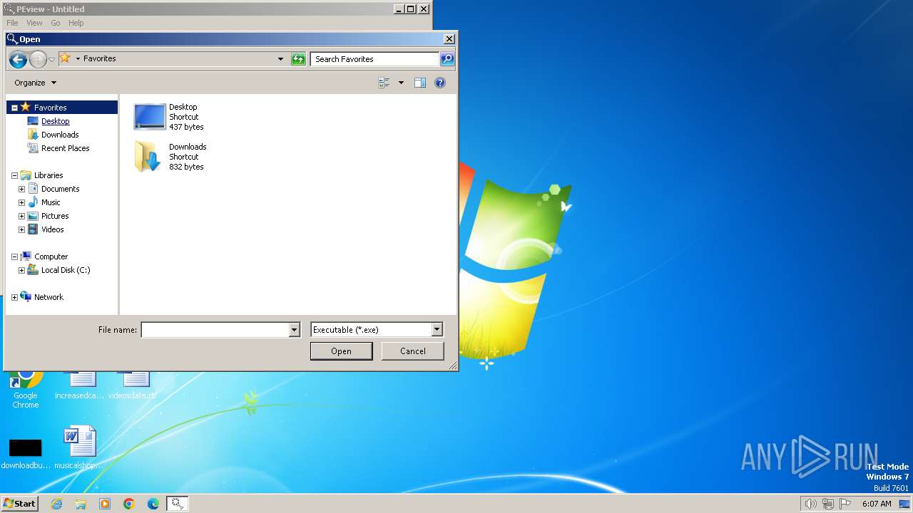Change your view icon button
This screenshot has height=513, width=913.
(384, 83)
